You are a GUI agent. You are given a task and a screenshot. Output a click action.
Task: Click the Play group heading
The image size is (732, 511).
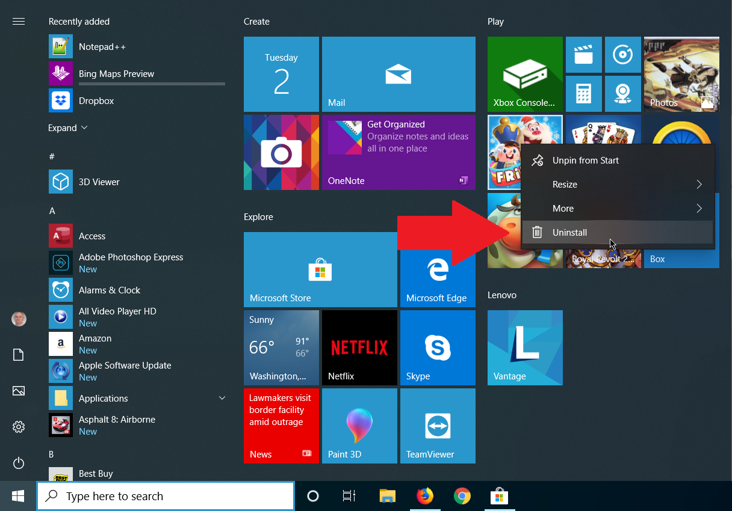(x=495, y=22)
